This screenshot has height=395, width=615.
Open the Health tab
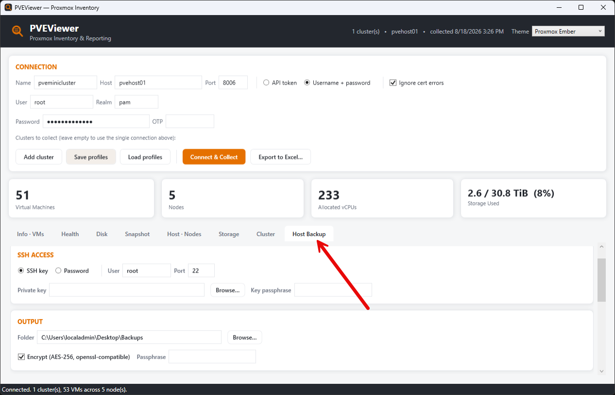70,234
